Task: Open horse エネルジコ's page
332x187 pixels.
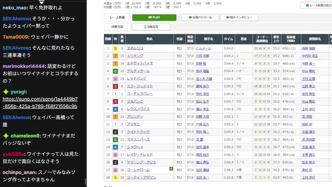Action: (135, 48)
